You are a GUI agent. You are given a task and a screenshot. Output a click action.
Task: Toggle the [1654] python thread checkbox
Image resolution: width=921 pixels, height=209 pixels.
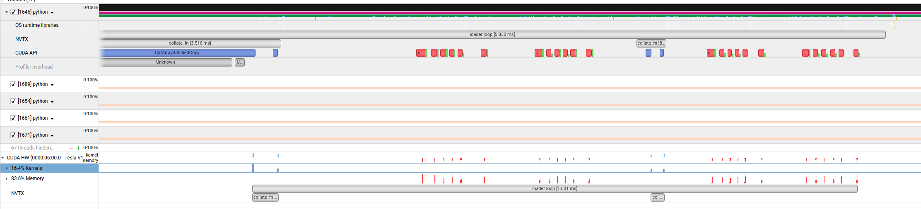[13, 101]
